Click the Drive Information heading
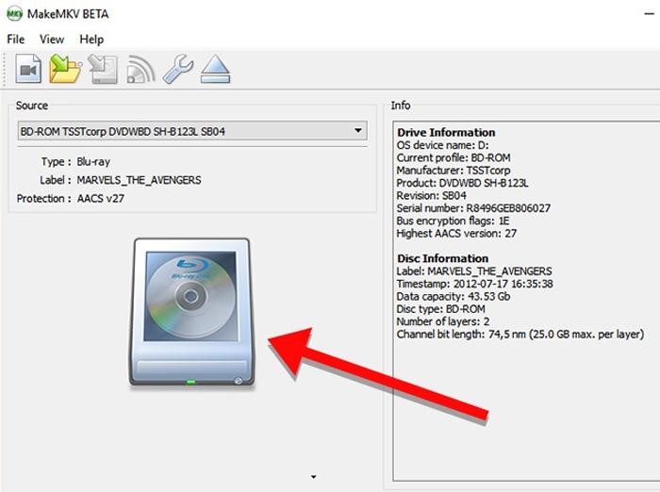The width and height of the screenshot is (660, 492). (446, 132)
